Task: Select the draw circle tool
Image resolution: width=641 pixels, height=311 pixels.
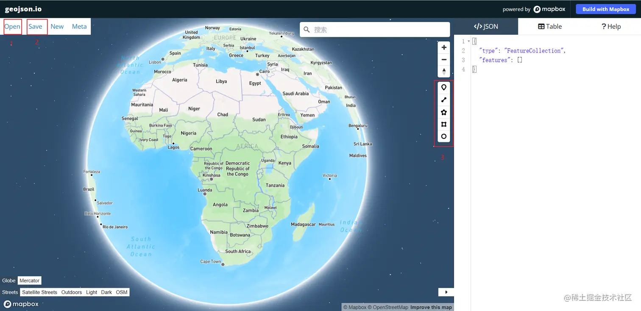Action: point(444,136)
